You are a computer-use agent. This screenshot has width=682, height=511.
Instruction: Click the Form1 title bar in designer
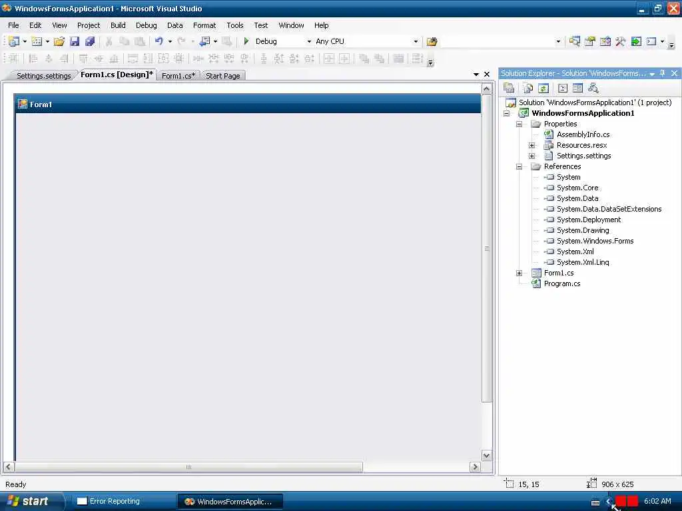(248, 104)
